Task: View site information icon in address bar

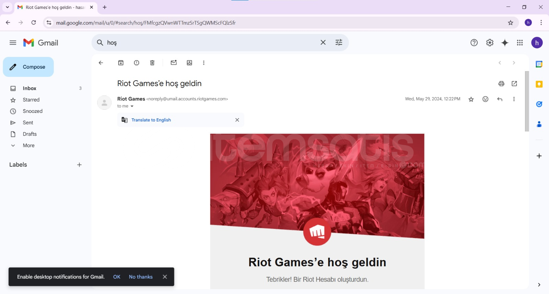Action: 49,23
